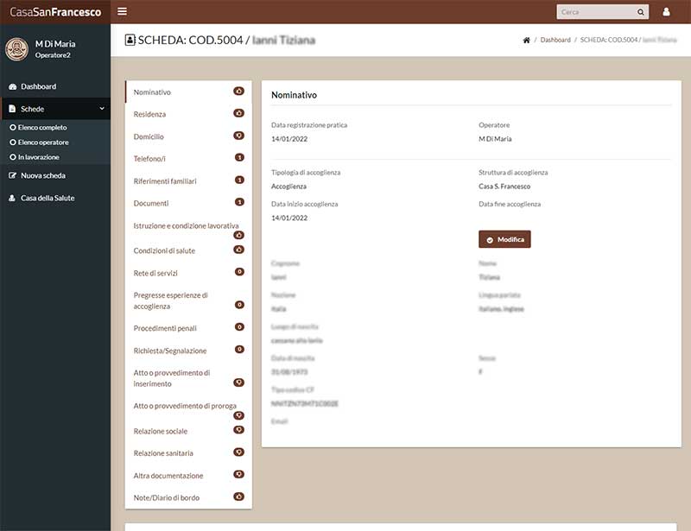Expand the Schede submenu chevron
691x531 pixels.
(102, 109)
